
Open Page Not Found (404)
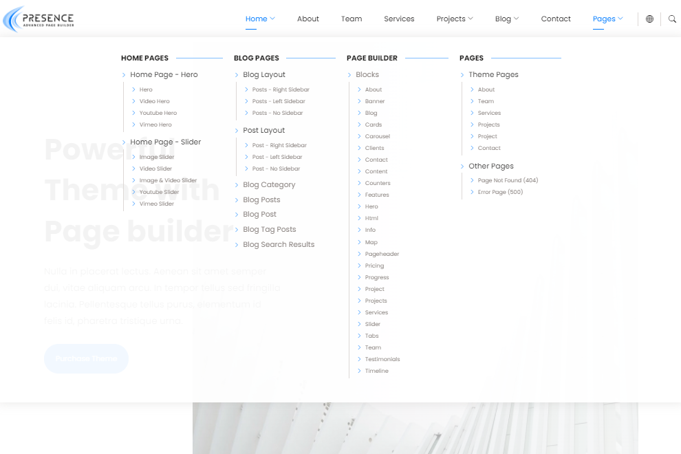pos(508,180)
